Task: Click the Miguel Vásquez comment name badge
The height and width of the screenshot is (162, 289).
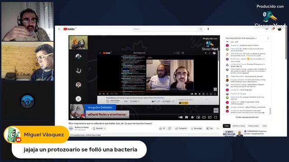Action: [36, 135]
